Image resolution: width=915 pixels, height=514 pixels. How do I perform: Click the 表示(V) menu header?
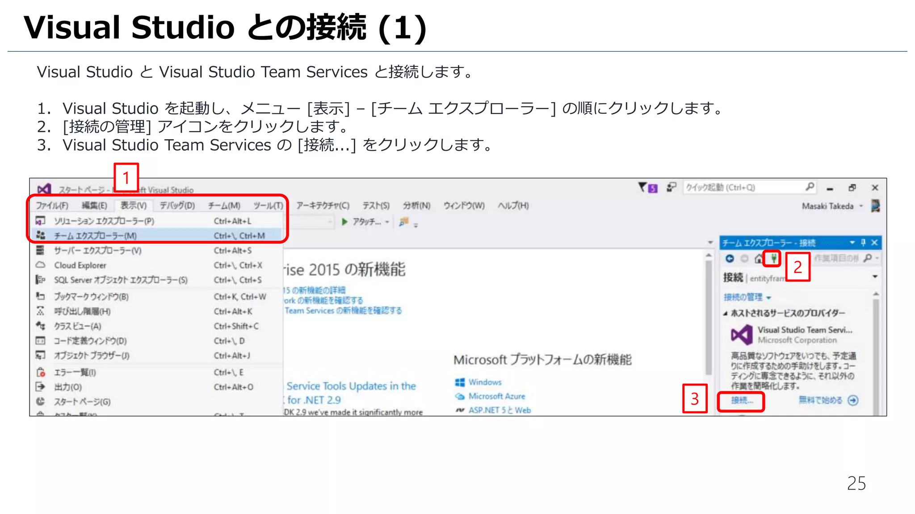(x=133, y=205)
